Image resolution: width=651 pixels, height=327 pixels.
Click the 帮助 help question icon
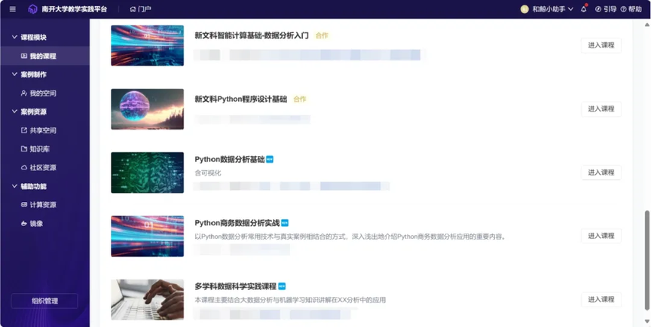[x=623, y=9]
